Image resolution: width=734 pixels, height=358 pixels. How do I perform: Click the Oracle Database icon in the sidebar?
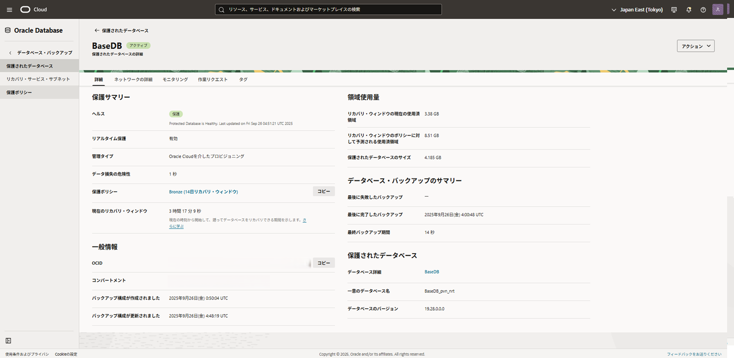click(x=7, y=30)
